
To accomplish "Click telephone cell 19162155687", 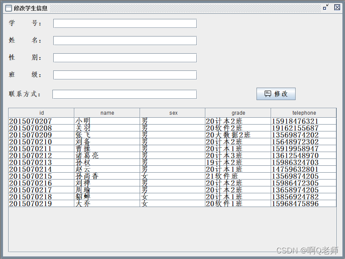I will [304, 128].
